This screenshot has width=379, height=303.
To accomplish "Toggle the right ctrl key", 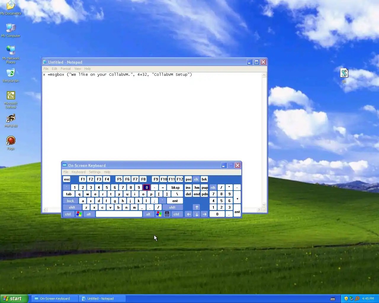I will (x=176, y=214).
